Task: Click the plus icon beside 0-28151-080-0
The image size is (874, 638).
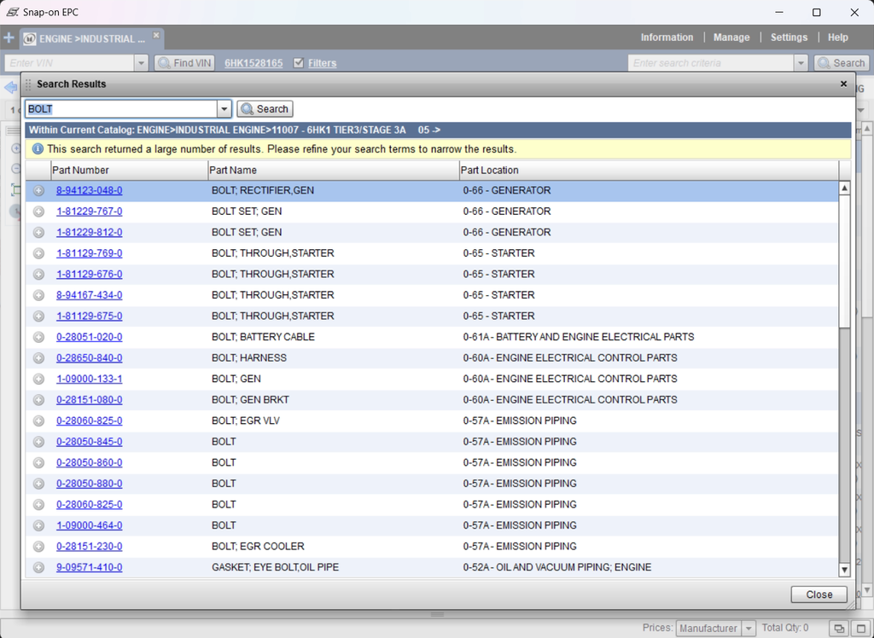Action: [x=38, y=400]
